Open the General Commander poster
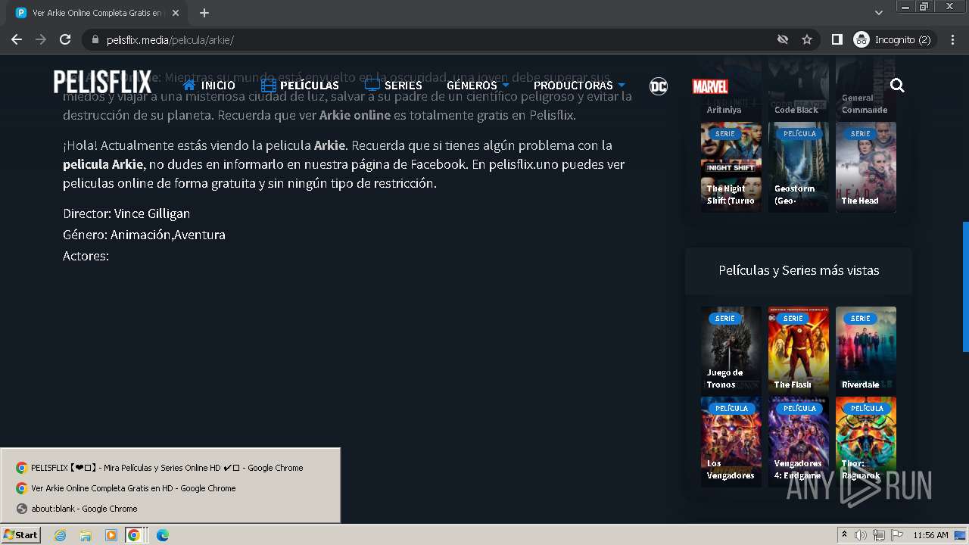The width and height of the screenshot is (969, 545). click(866, 90)
